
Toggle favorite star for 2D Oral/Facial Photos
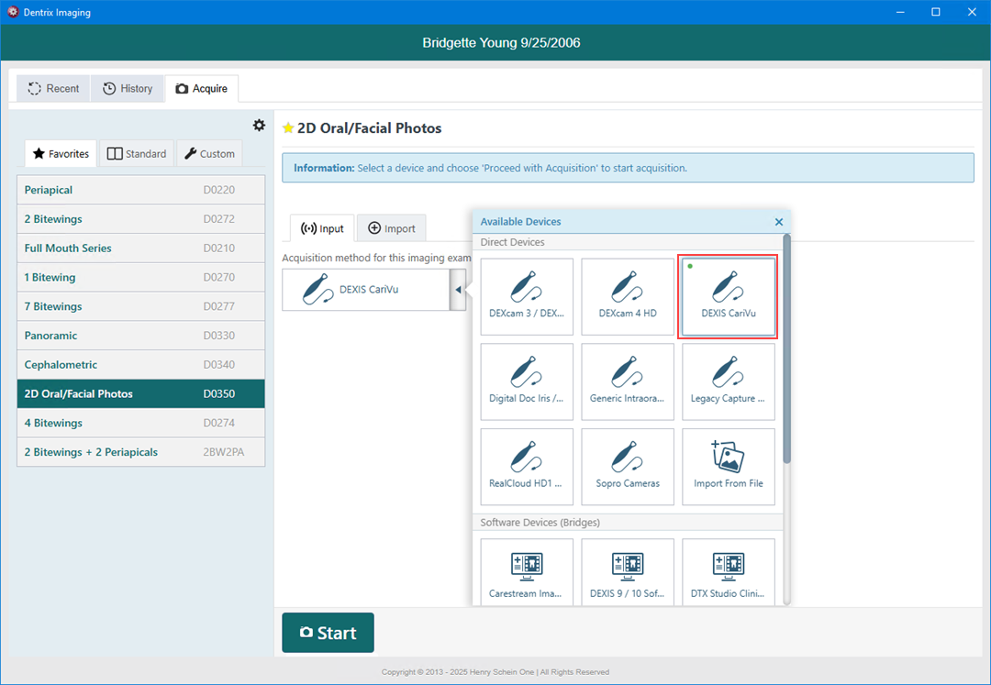pyautogui.click(x=288, y=128)
